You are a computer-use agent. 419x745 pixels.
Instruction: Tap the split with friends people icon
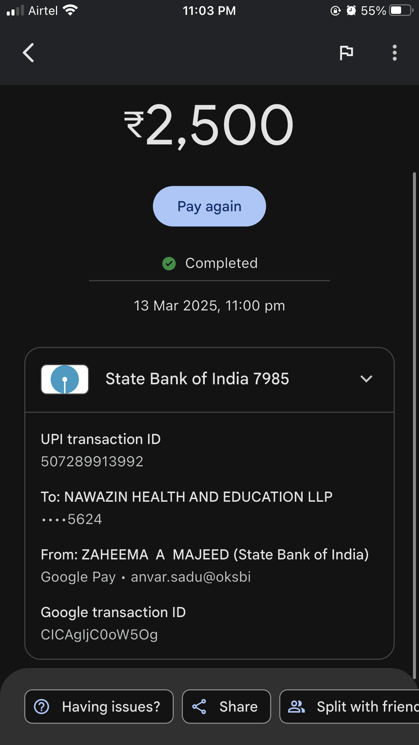(296, 707)
